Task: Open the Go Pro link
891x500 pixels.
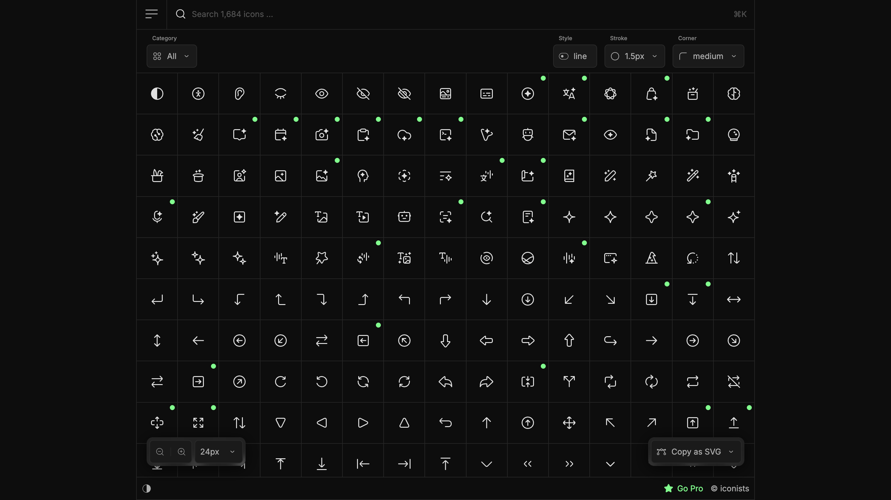Action: (x=689, y=488)
